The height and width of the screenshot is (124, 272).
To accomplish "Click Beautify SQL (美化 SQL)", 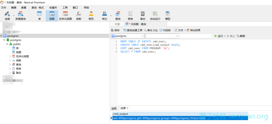I will click(151, 30).
